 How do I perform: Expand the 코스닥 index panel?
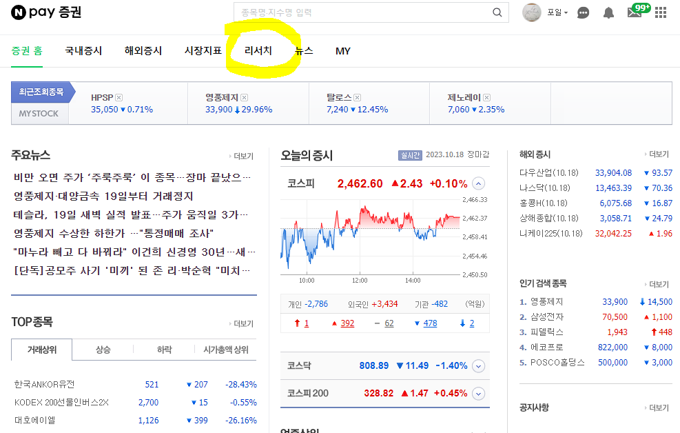478,366
